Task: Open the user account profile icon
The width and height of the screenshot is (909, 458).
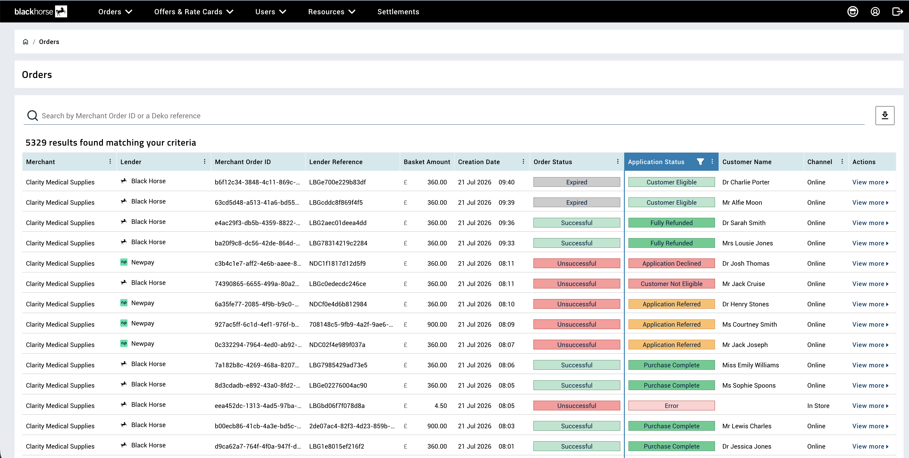Action: pyautogui.click(x=875, y=12)
